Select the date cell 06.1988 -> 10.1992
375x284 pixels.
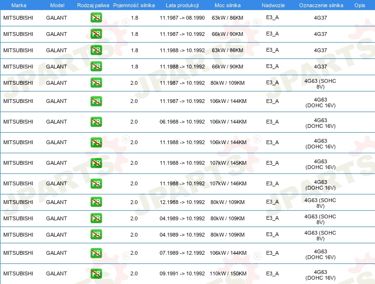[182, 122]
